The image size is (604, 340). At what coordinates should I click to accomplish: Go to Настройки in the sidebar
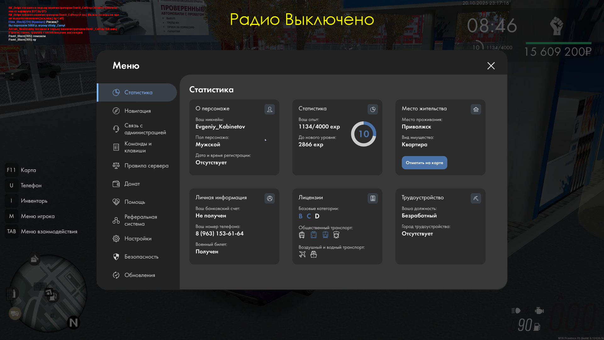(138, 239)
